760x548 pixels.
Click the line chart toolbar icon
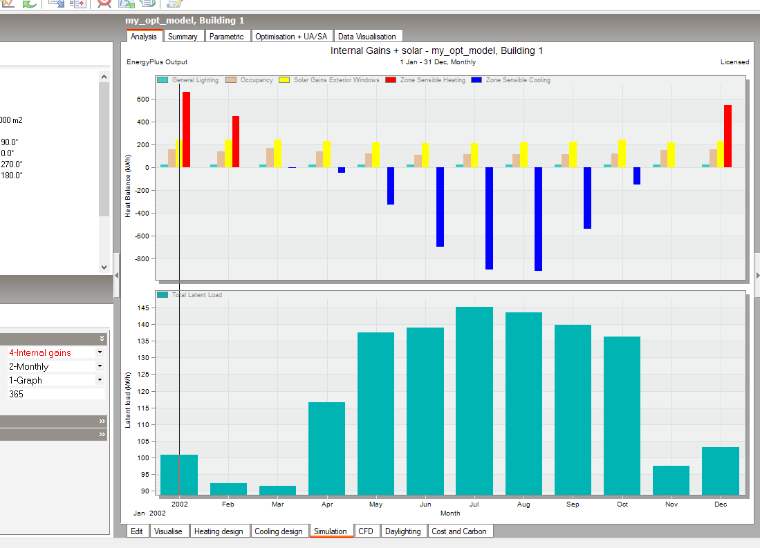[8, 3]
